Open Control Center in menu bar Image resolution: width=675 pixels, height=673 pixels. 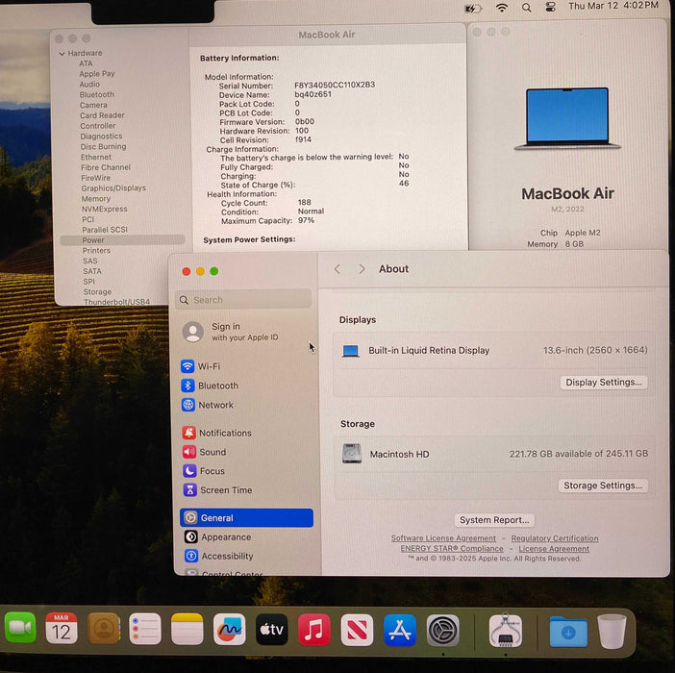pos(551,7)
